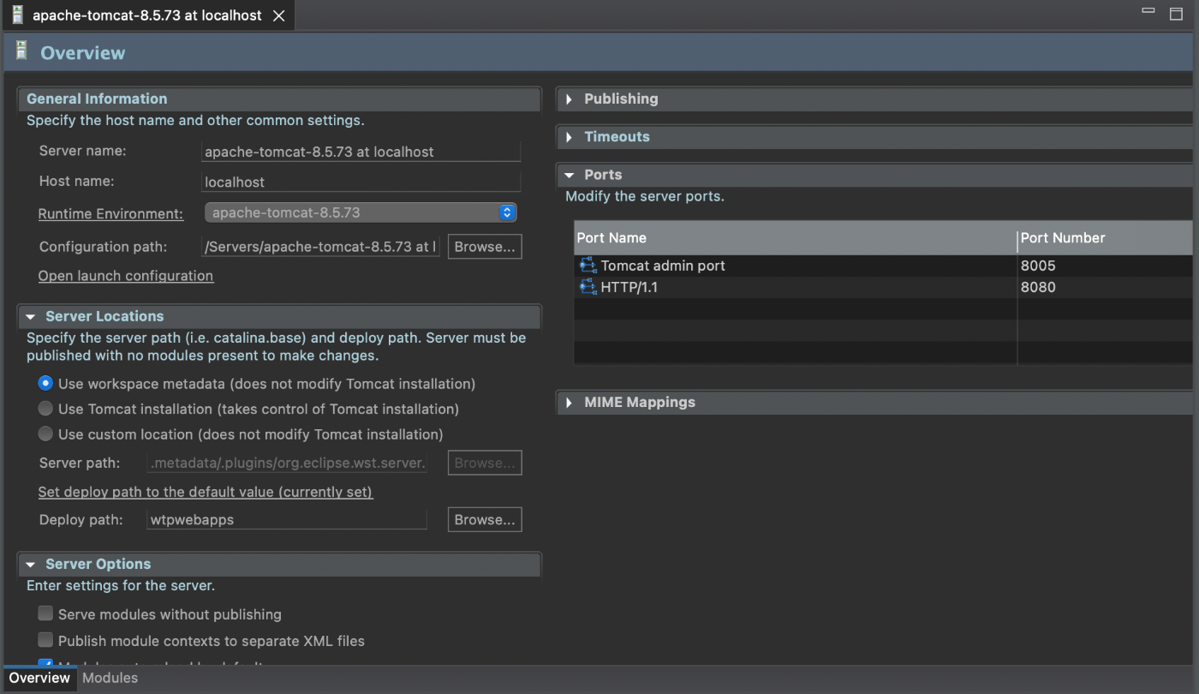The height and width of the screenshot is (694, 1199).
Task: Select the HTTP/1.1 row text
Action: click(x=629, y=287)
